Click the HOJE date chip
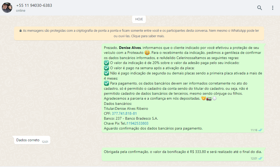280x167 pixels. tap(139, 19)
